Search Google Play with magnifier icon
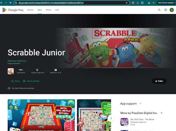 159,10
